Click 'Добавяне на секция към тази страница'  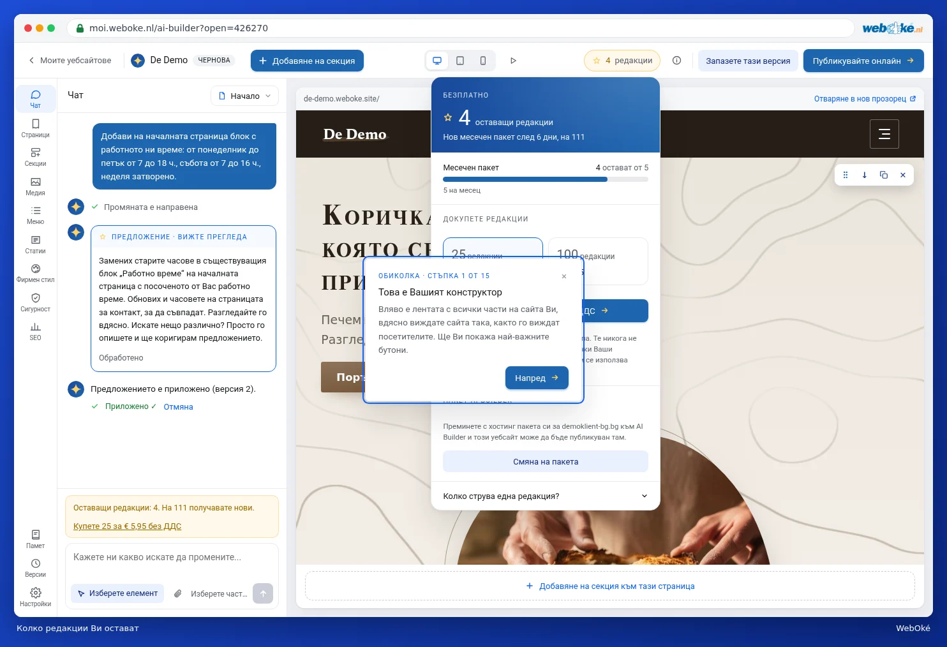coord(610,586)
